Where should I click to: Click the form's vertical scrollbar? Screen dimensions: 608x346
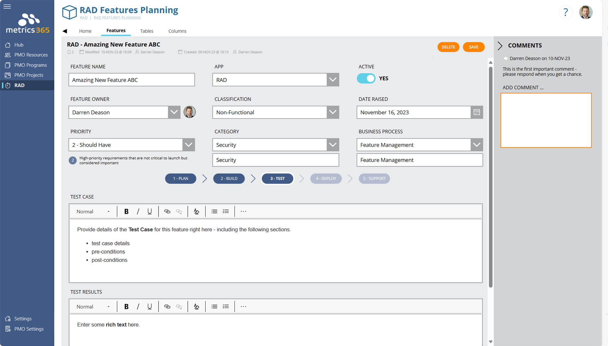click(x=490, y=177)
